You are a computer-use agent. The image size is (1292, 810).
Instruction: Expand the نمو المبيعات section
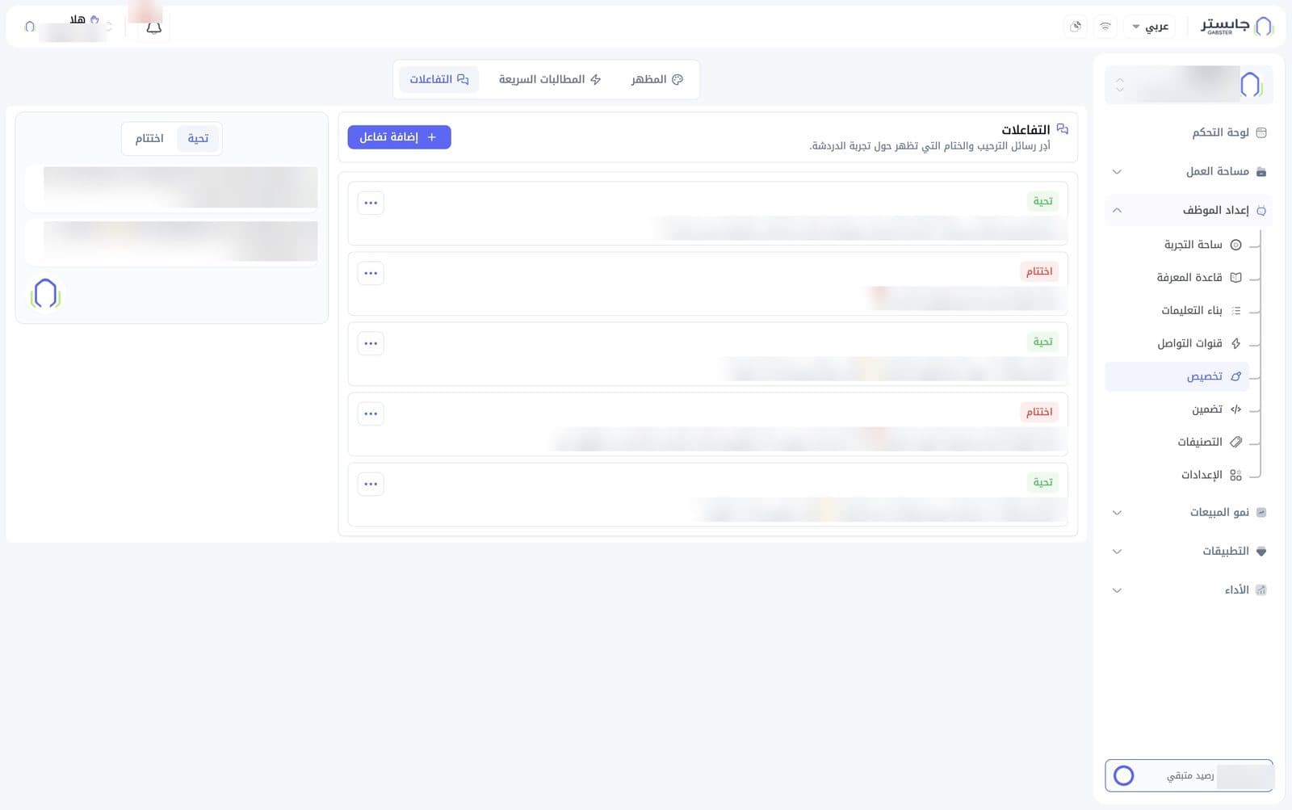pos(1189,512)
